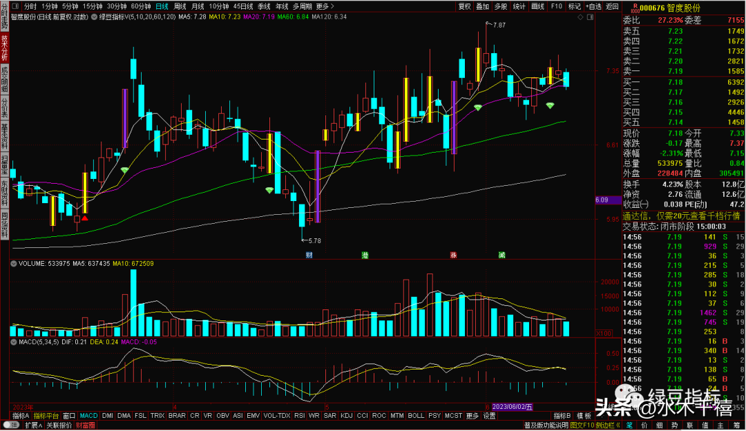This screenshot has width=746, height=431.
Task: Select the BOLL indicator tab
Action: pyautogui.click(x=416, y=416)
